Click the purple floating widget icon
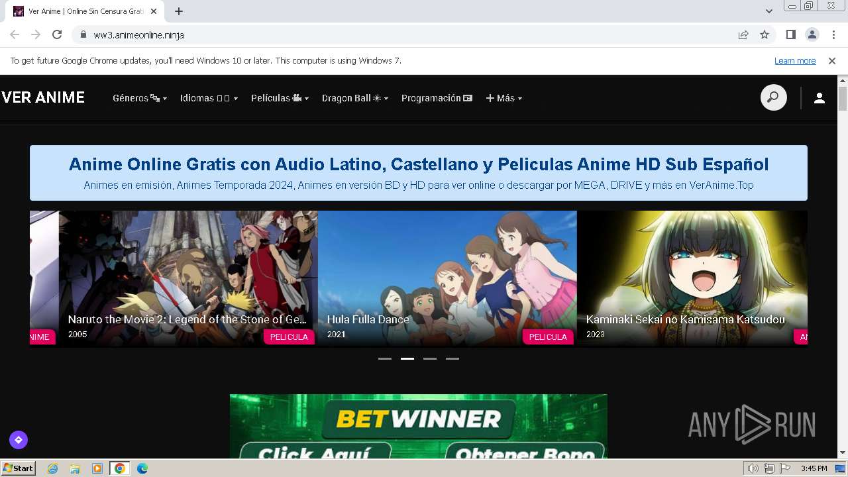The height and width of the screenshot is (477, 848). tap(19, 439)
